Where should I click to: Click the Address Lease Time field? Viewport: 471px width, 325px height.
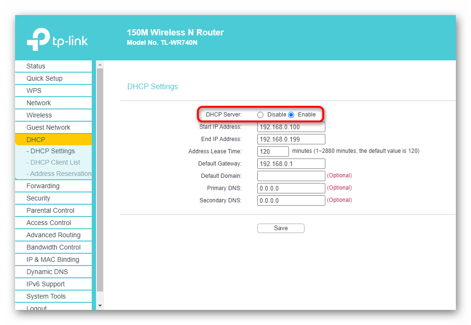(x=273, y=151)
